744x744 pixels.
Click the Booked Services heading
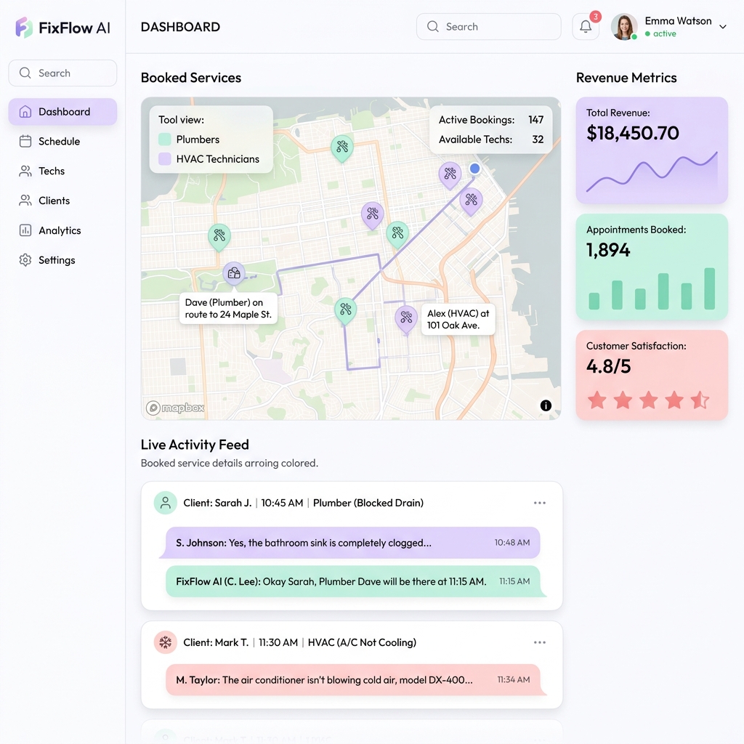(x=191, y=78)
